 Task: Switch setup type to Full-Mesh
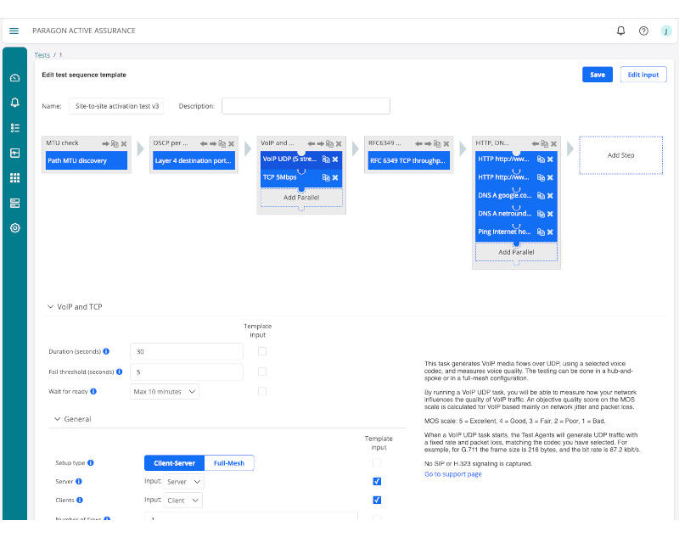229,463
